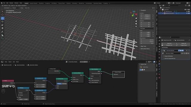
Task: Activate the Rotate tool
Action: pyautogui.click(x=2, y=22)
